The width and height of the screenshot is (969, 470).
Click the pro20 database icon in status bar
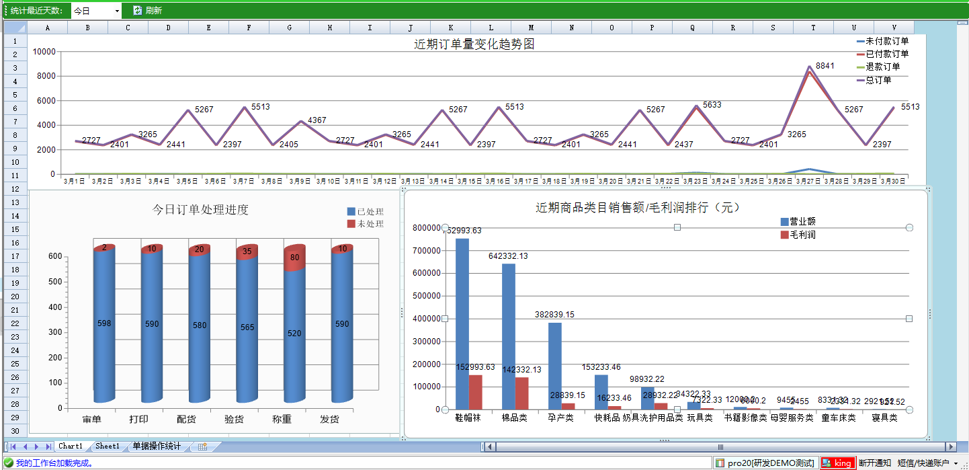pyautogui.click(x=720, y=463)
